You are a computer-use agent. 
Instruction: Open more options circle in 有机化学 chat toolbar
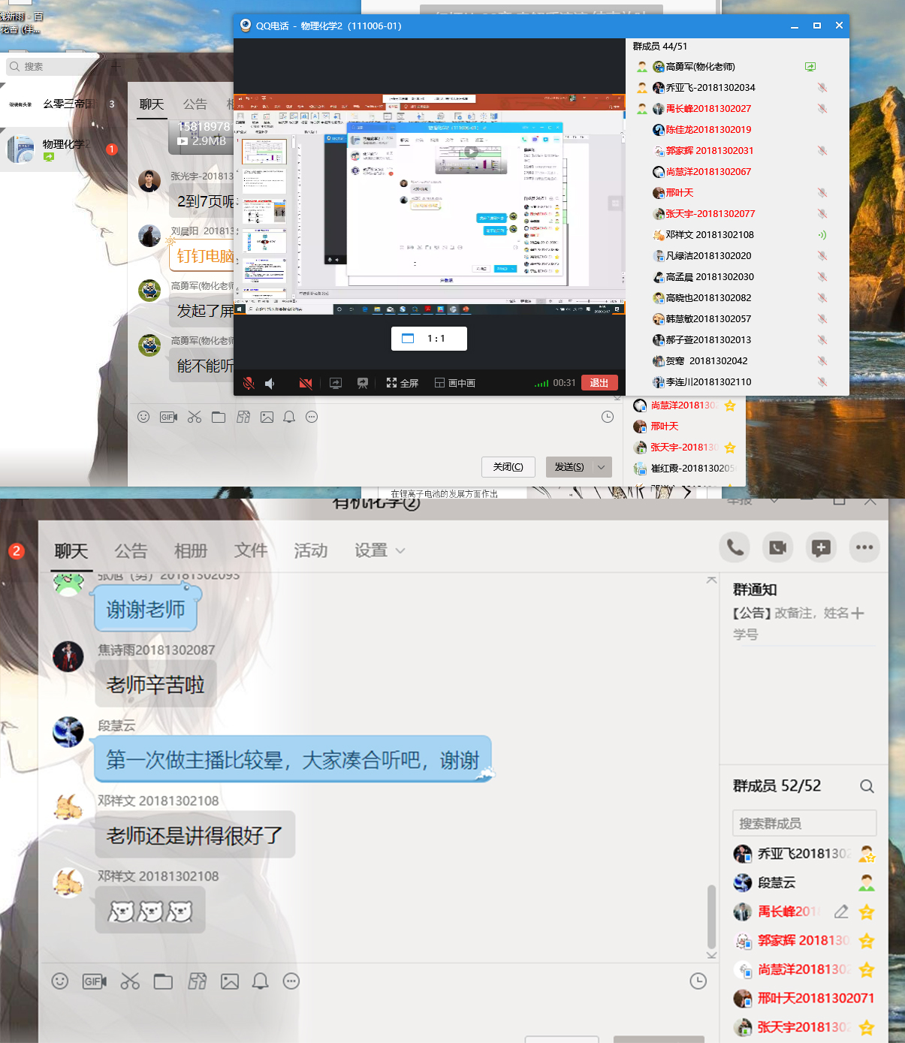[291, 981]
